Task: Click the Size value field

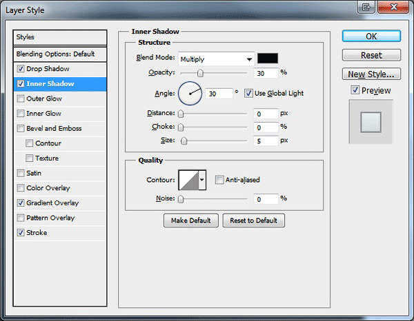Action: pyautogui.click(x=266, y=141)
